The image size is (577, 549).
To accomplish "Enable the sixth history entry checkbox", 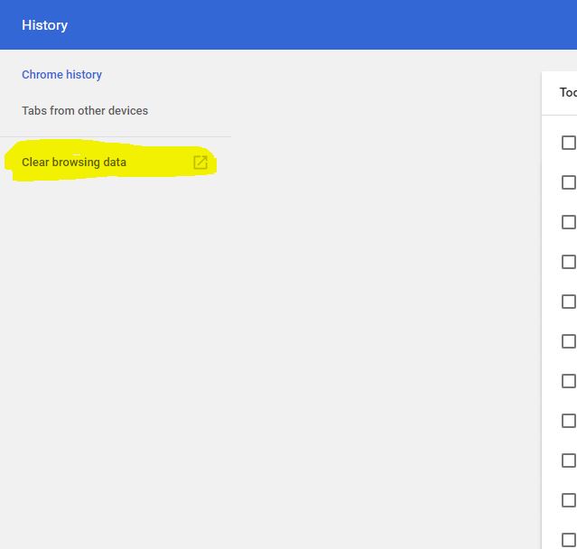I will (568, 341).
